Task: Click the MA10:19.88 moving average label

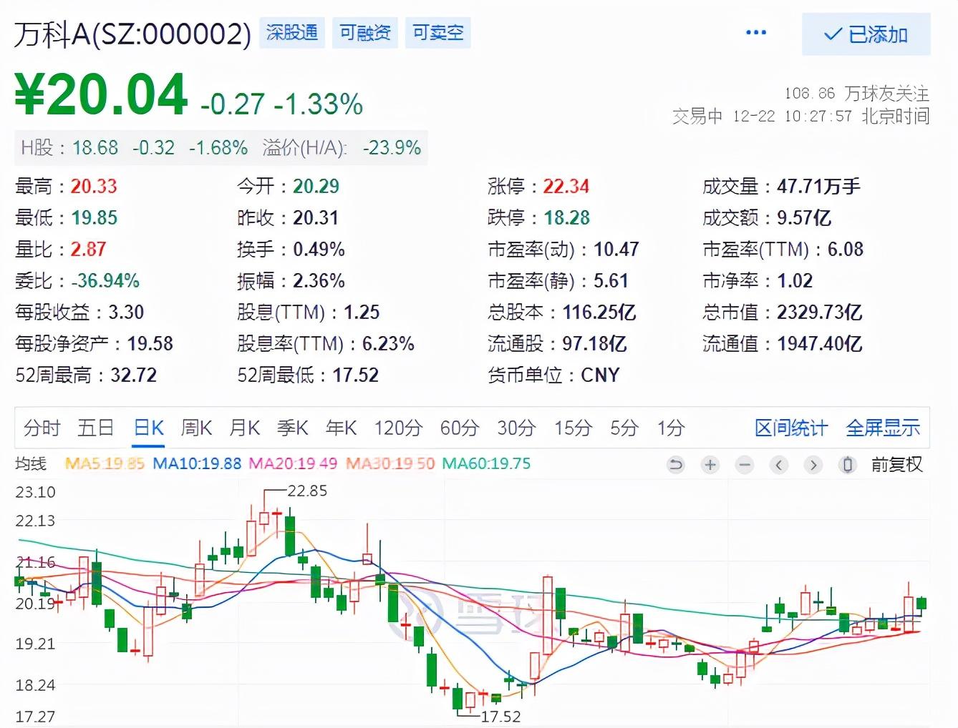Action: coord(197,463)
